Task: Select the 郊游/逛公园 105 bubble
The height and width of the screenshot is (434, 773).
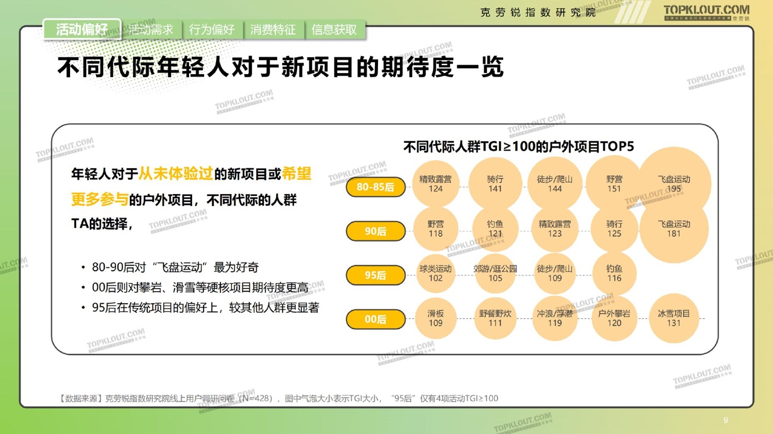Action: click(495, 273)
